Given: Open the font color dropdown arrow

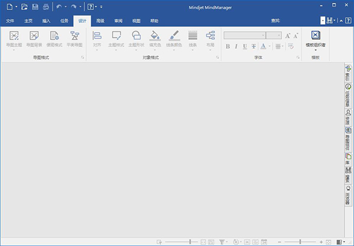Looking at the screenshot, I should (x=270, y=46).
